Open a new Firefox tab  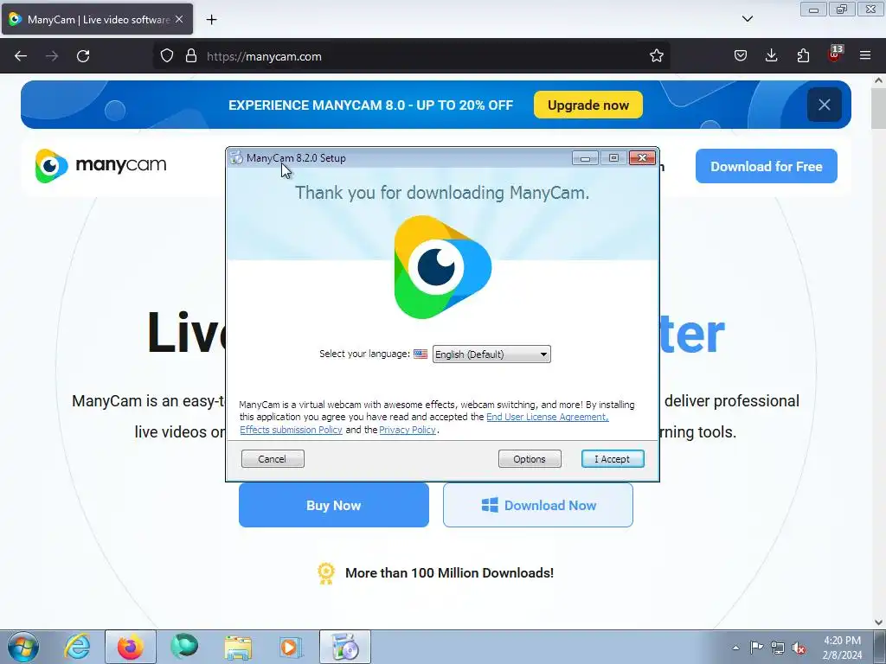211,20
